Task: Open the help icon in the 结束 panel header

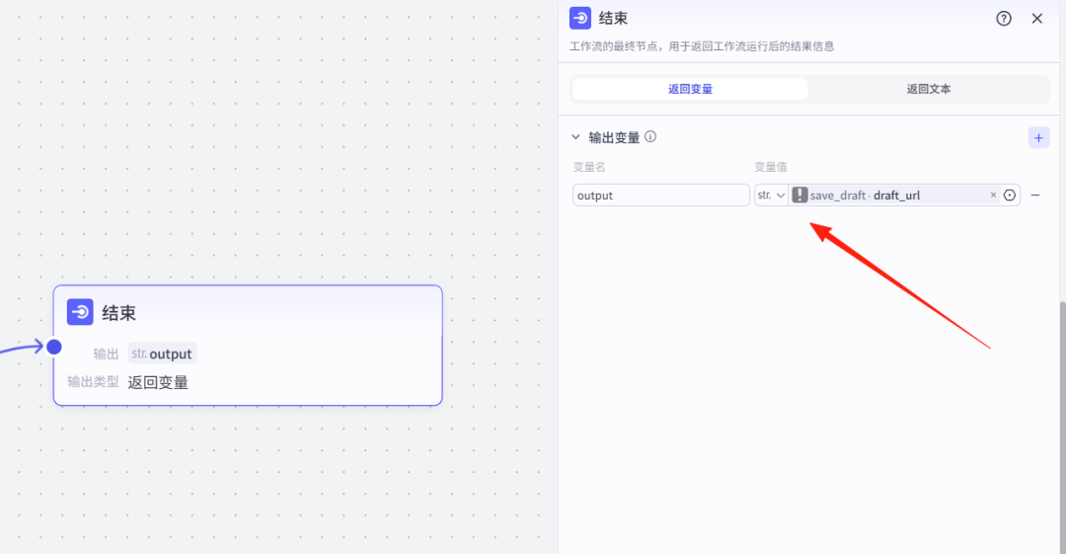Action: [x=1004, y=19]
